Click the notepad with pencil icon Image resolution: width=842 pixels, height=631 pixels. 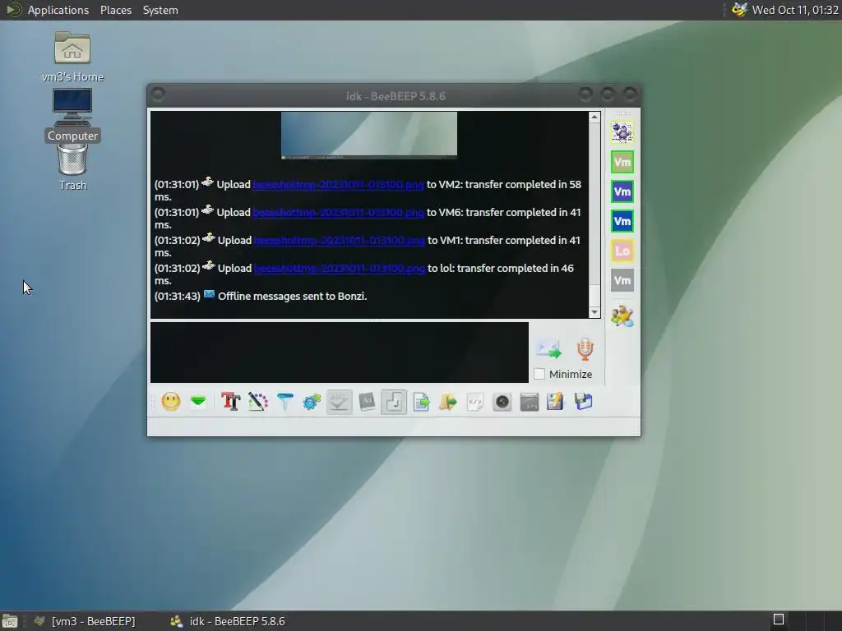coord(555,401)
